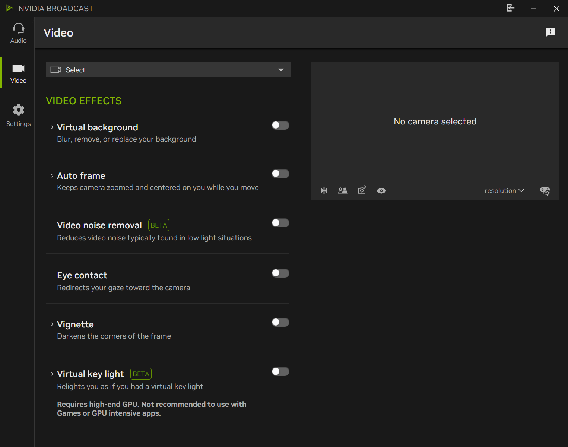Click the Auto frame effect label
This screenshot has height=447, width=568.
(81, 176)
